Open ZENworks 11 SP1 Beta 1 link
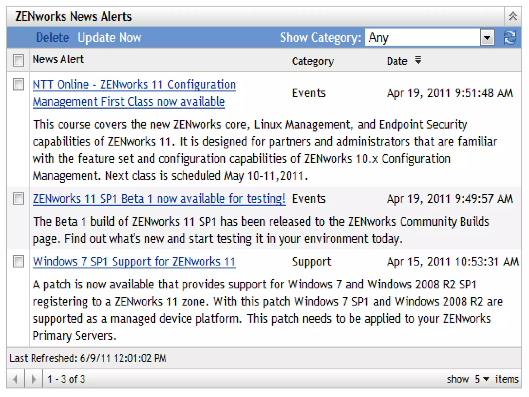The width and height of the screenshot is (529, 397). pos(159,198)
